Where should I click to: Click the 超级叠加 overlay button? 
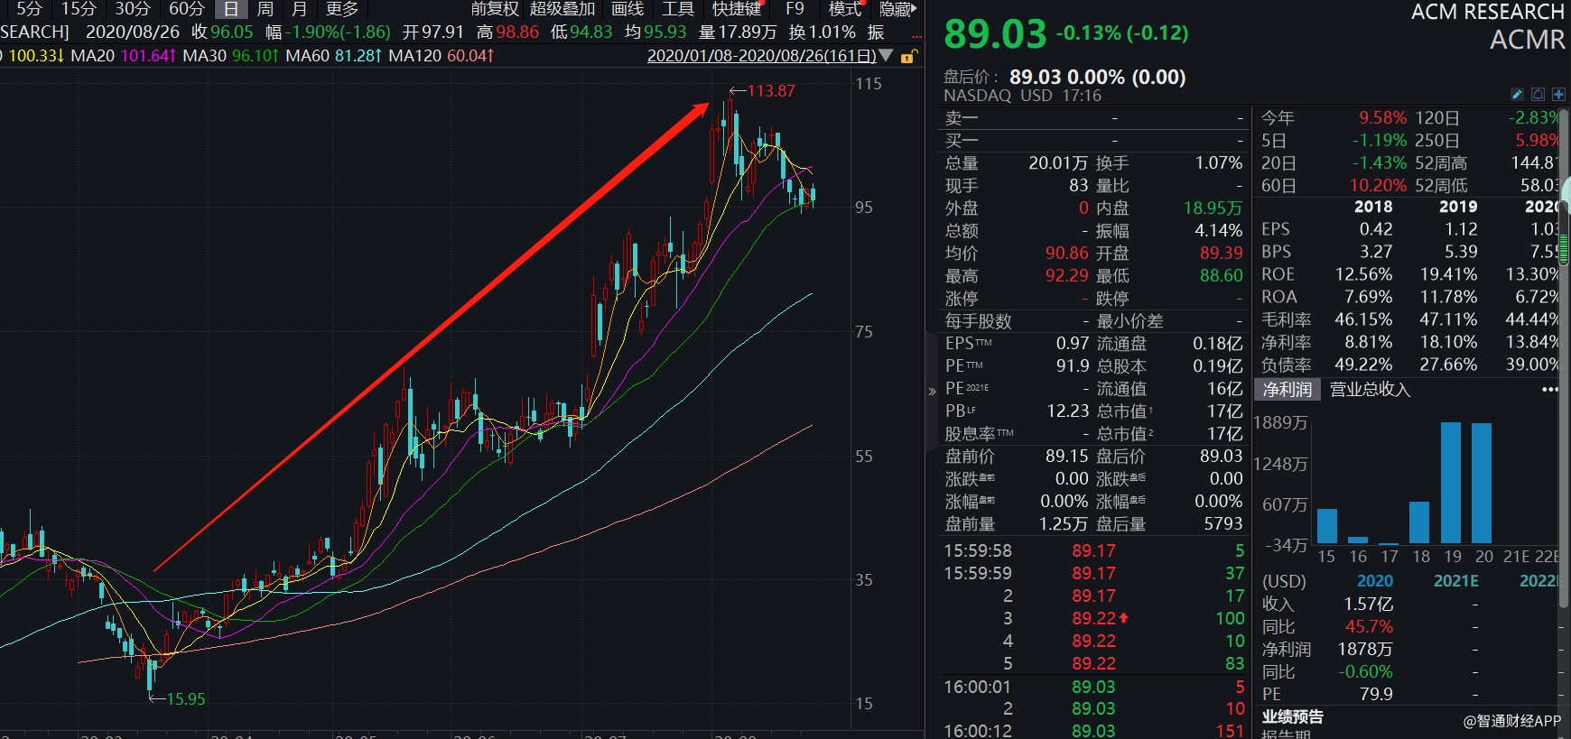562,9
